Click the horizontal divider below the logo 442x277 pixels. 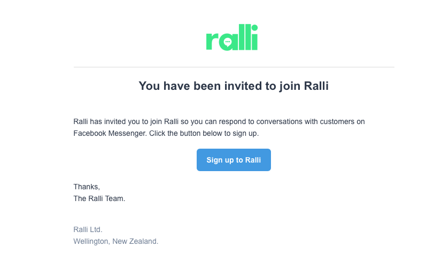click(x=234, y=67)
